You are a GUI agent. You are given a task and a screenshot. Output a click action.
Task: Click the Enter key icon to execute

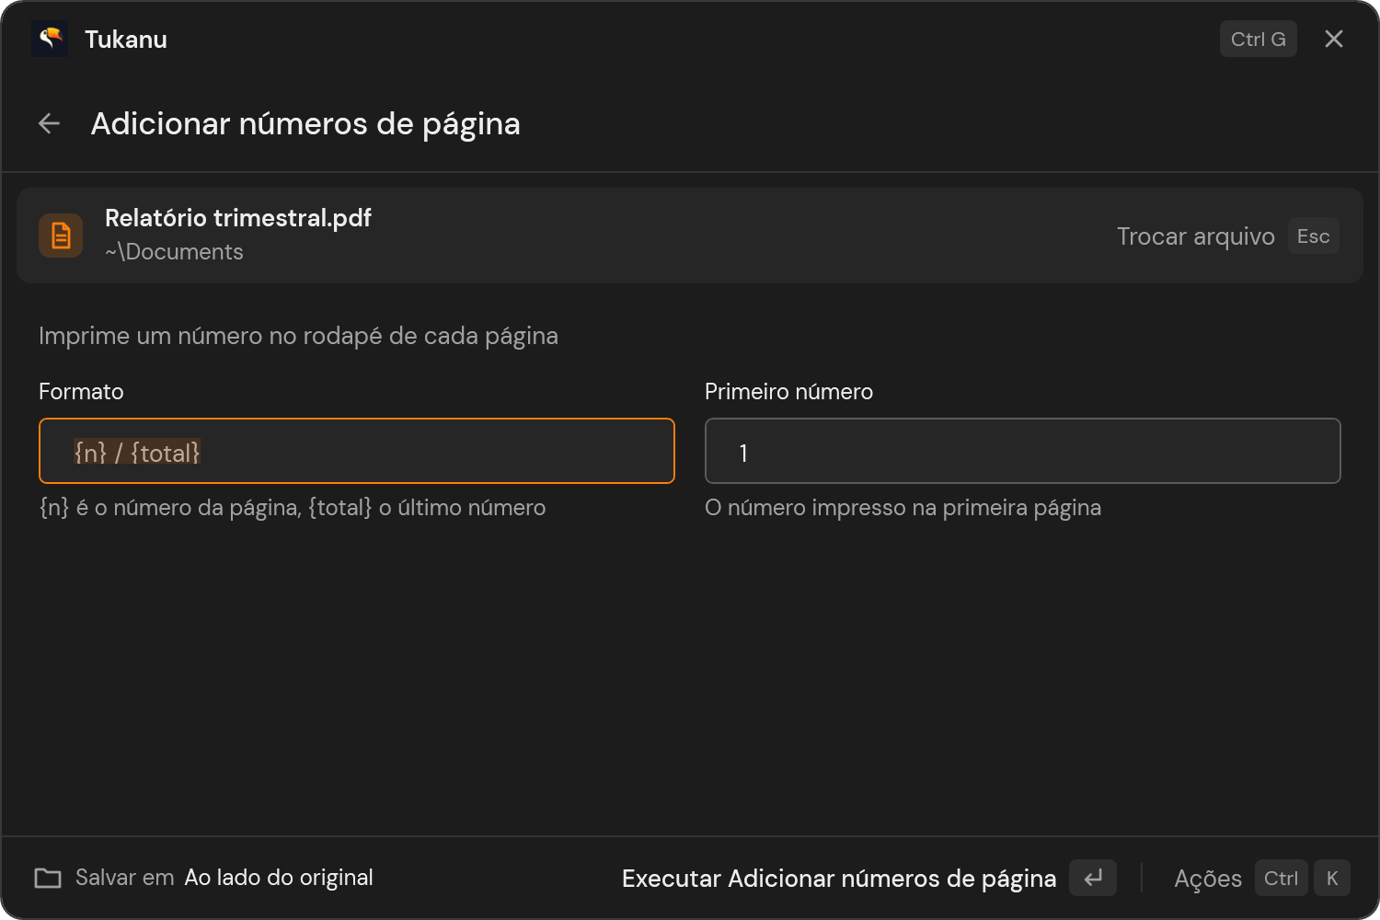coord(1093,878)
